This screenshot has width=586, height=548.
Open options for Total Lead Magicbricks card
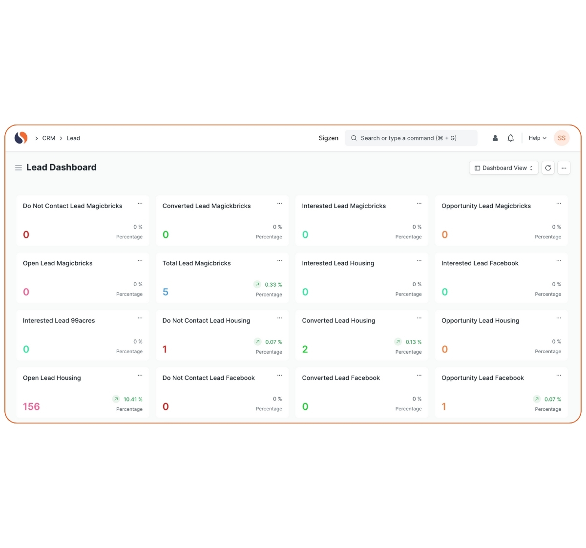(279, 261)
